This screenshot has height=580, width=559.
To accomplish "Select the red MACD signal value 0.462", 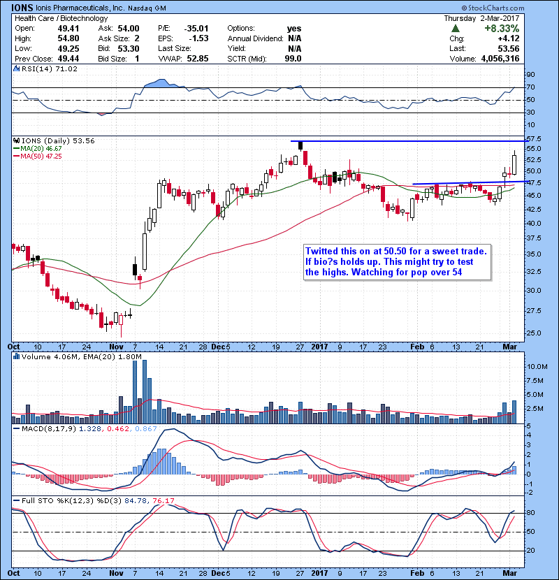I will (x=118, y=429).
